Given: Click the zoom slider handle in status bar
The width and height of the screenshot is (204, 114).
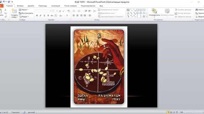Looking at the screenshot, I should (193, 112).
